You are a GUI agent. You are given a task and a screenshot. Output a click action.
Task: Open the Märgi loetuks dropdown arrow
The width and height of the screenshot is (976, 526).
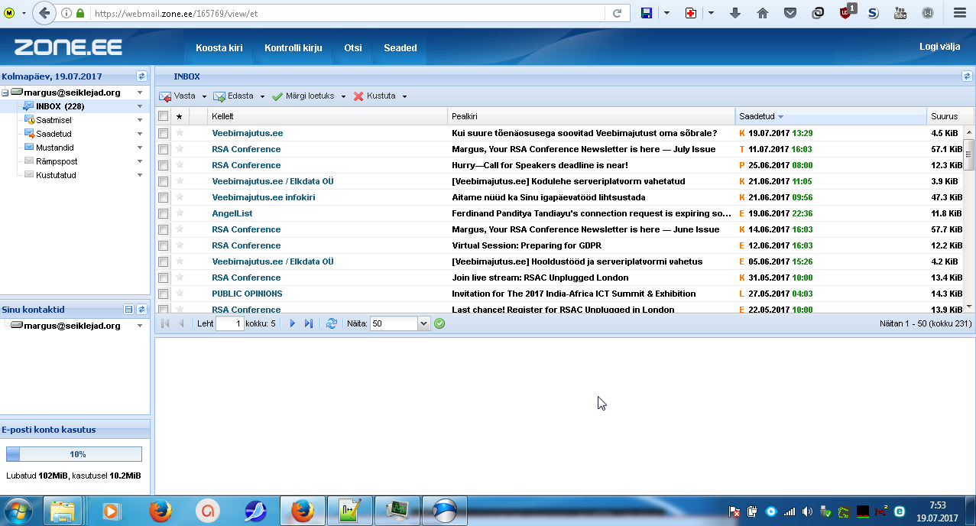[343, 96]
